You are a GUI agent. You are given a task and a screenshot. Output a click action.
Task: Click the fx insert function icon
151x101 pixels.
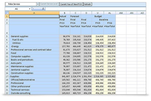[43, 9]
